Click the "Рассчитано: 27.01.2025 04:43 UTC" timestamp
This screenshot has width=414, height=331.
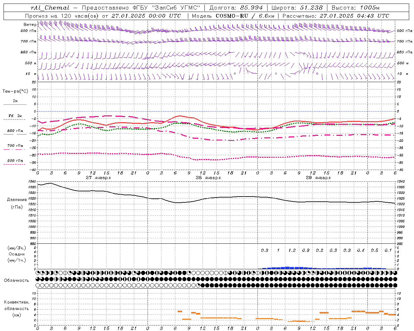click(336, 16)
